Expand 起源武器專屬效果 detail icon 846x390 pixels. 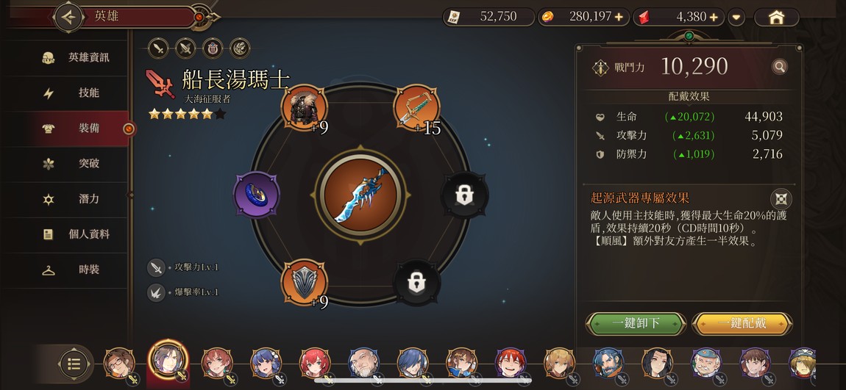tap(781, 199)
